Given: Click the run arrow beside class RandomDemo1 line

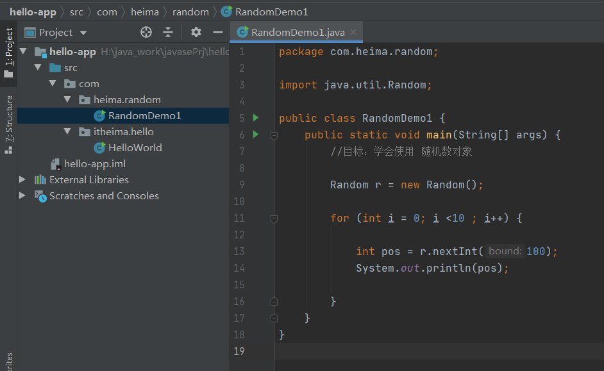Looking at the screenshot, I should click(x=256, y=118).
